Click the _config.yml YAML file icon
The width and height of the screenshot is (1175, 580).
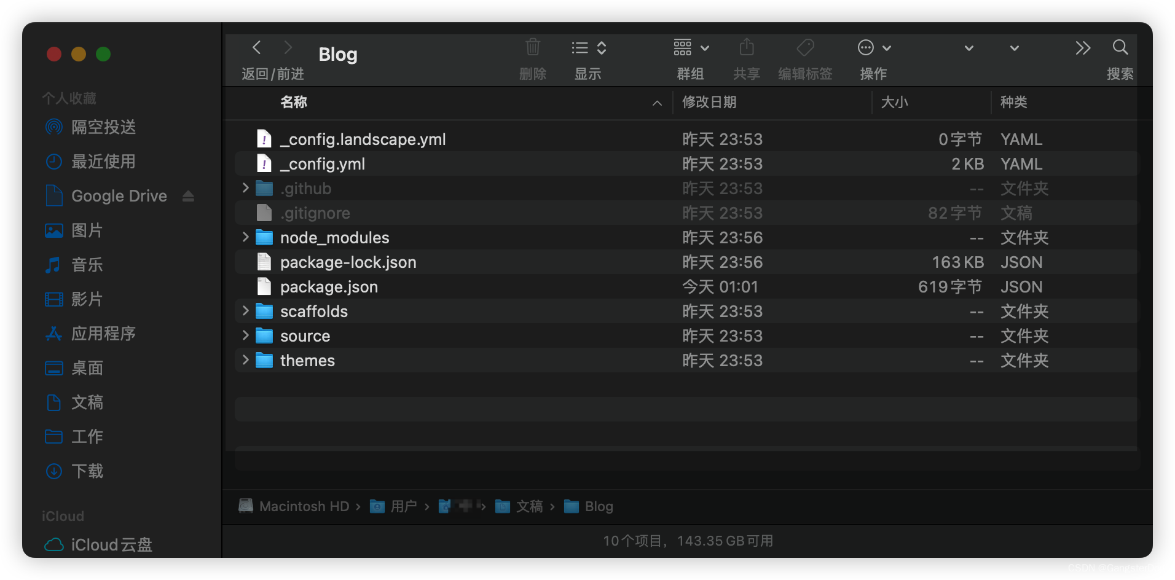[x=264, y=163]
